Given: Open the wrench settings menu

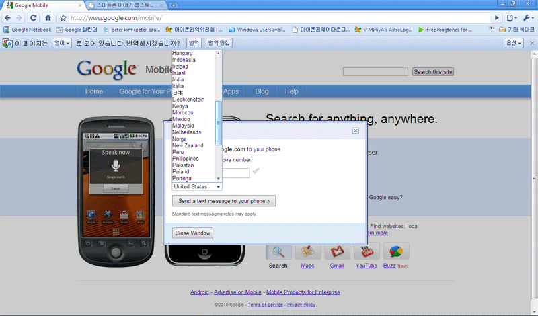Looking at the screenshot, I should click(528, 18).
